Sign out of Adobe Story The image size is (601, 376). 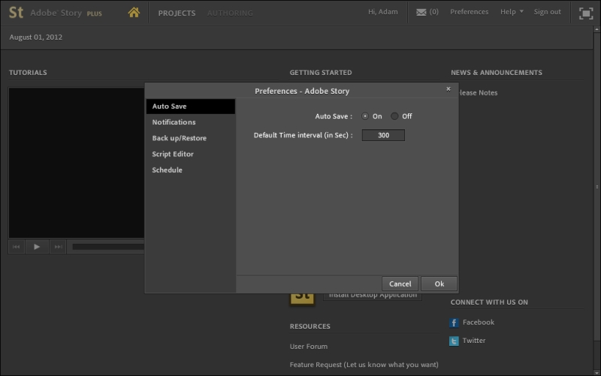tap(548, 12)
